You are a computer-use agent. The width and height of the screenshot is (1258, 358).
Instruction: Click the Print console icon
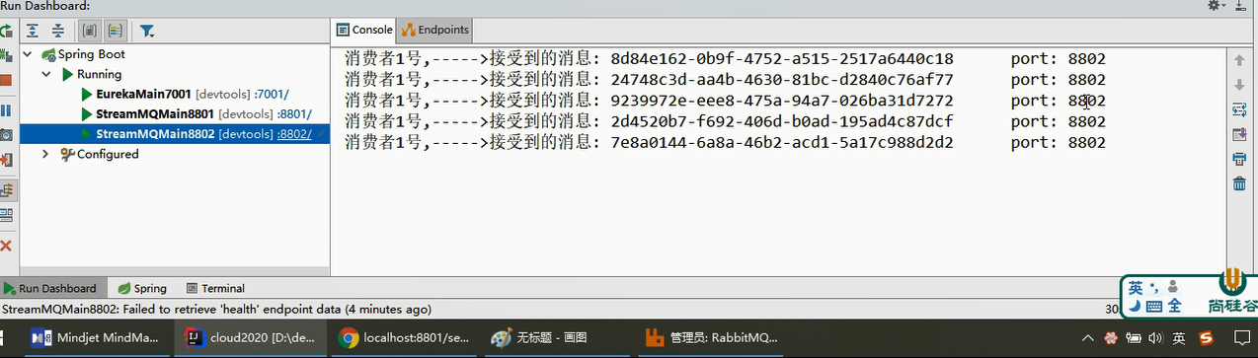[x=1239, y=159]
